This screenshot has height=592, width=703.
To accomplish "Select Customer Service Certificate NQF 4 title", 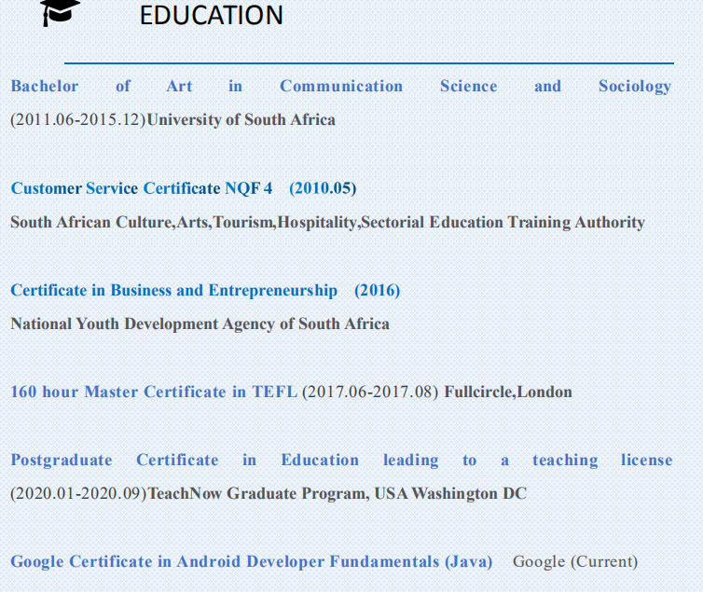I will [142, 188].
